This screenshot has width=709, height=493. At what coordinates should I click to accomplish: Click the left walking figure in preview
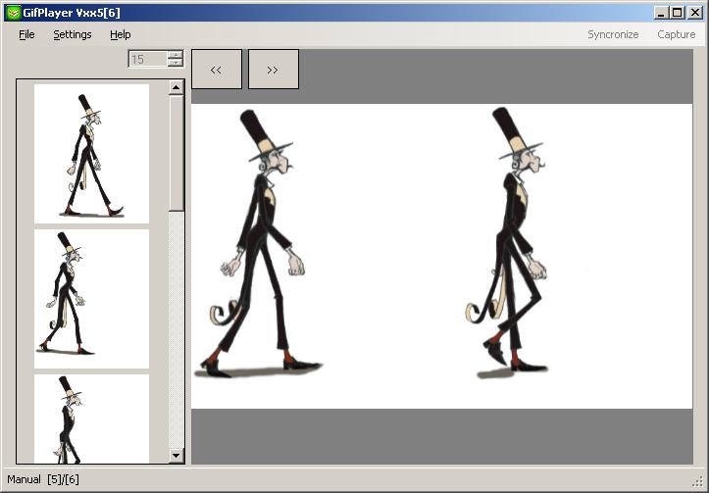[x=259, y=244]
